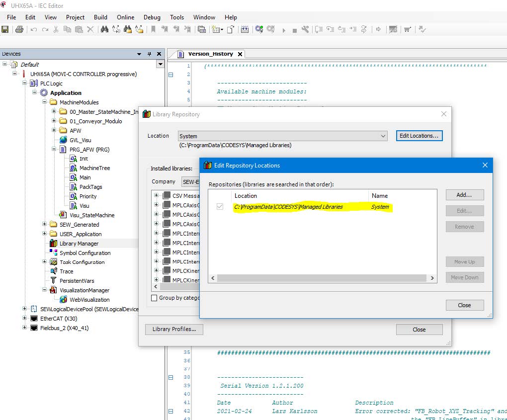
Task: Click the Print icon in toolbar
Action: (19, 30)
